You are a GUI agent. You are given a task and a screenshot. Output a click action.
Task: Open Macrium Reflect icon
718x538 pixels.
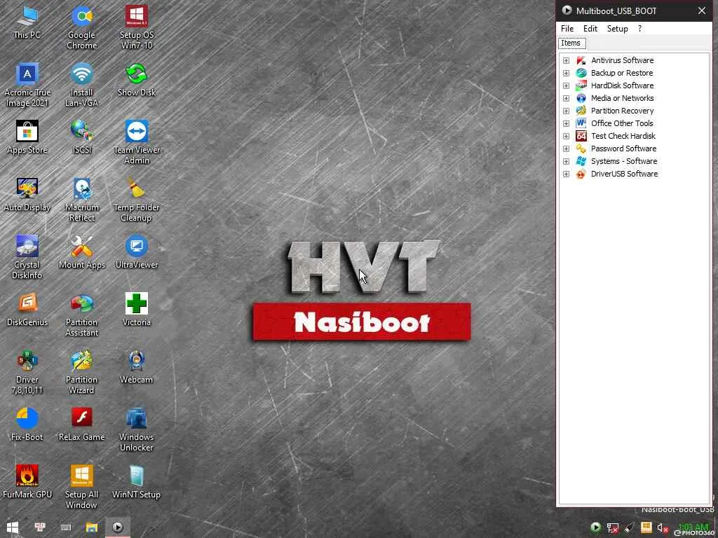pyautogui.click(x=81, y=200)
